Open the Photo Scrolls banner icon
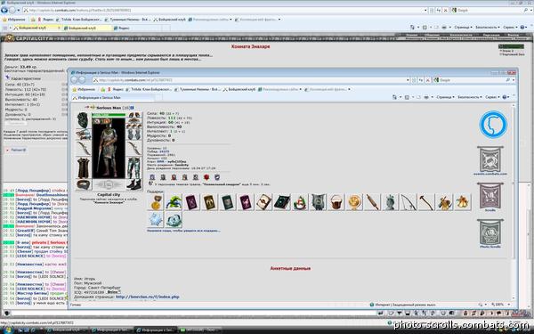The image size is (534, 334). coord(490,232)
